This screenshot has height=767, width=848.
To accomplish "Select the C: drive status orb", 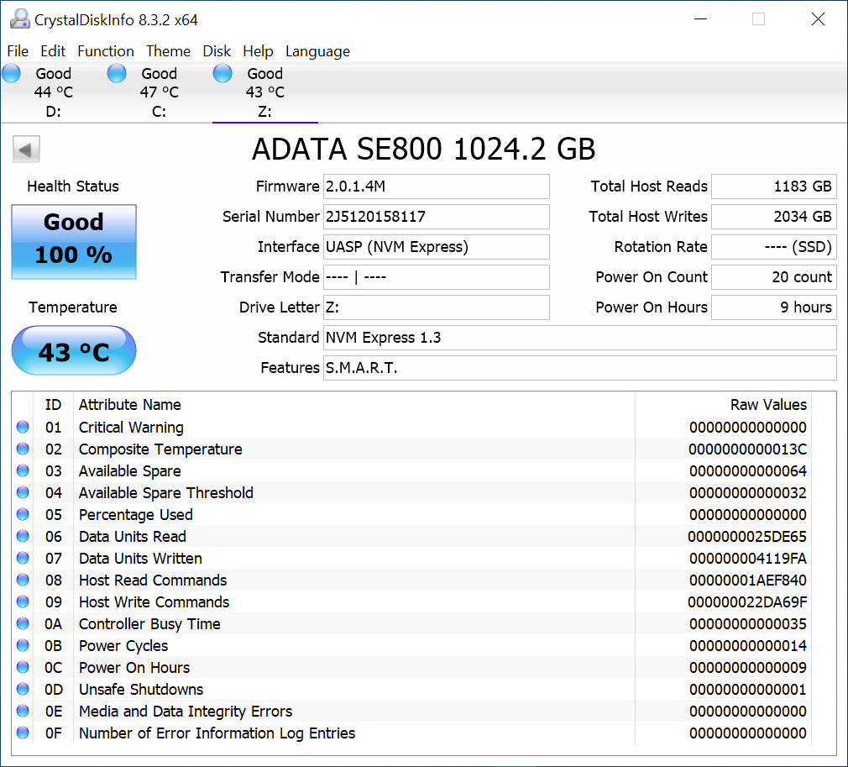I will [117, 74].
